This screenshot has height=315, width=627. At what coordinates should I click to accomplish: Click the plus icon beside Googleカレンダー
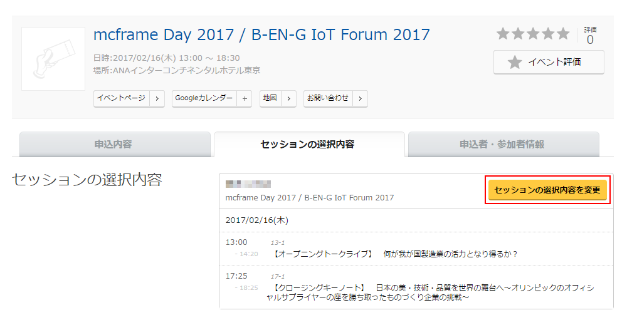[245, 98]
